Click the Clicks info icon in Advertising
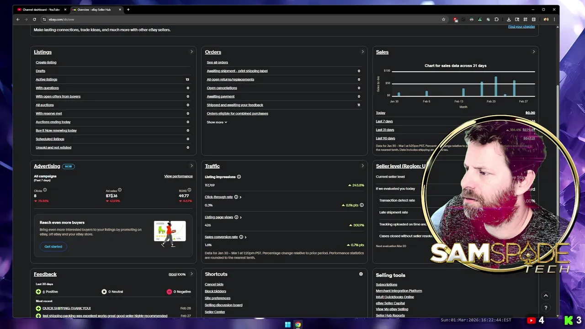The height and width of the screenshot is (329, 585). click(x=45, y=190)
